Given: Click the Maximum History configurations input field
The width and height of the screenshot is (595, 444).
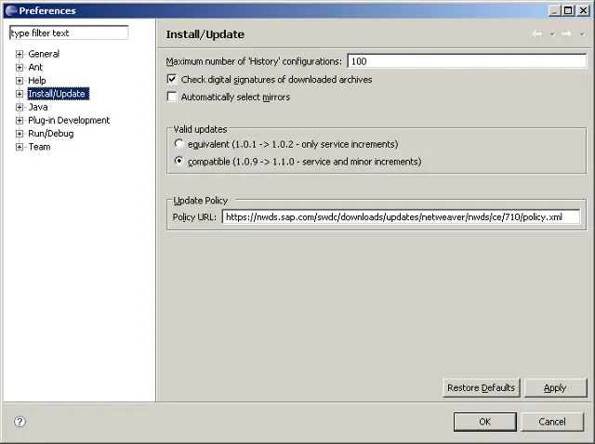Looking at the screenshot, I should click(467, 61).
